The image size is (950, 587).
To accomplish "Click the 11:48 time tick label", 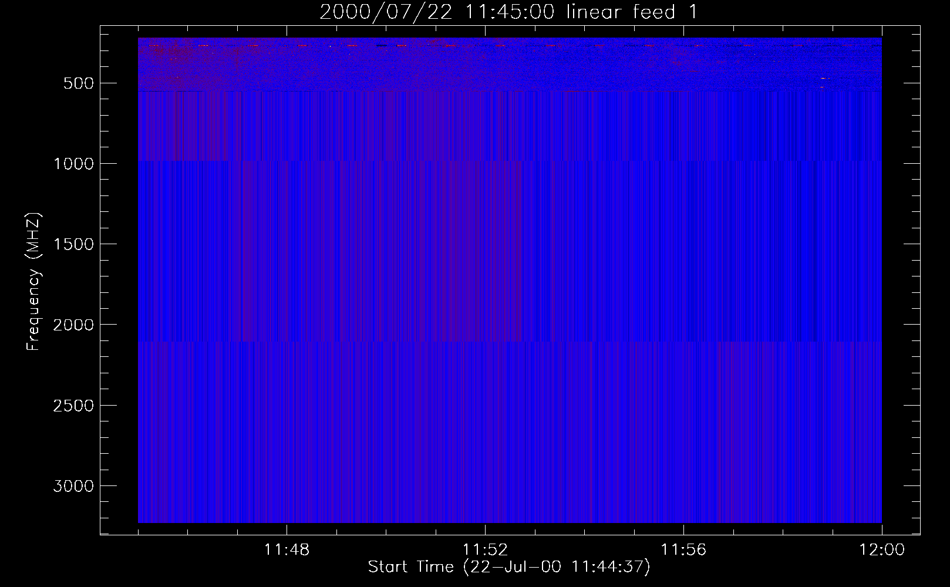I will click(287, 550).
